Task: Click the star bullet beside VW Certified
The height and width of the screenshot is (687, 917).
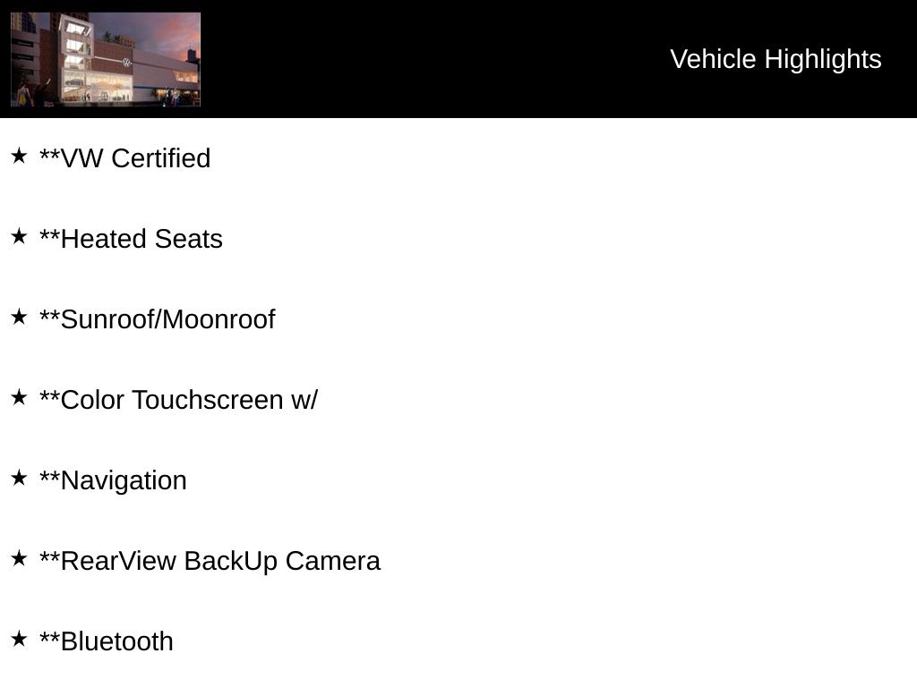Action: point(19,157)
